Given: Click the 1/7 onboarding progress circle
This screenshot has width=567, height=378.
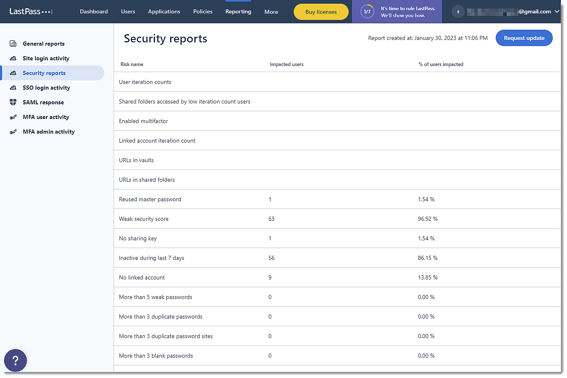Looking at the screenshot, I should 367,12.
